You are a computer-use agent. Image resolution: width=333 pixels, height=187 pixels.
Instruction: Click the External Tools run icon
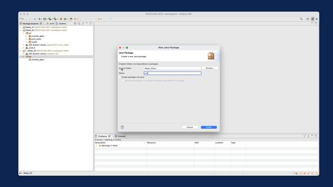coord(55,19)
